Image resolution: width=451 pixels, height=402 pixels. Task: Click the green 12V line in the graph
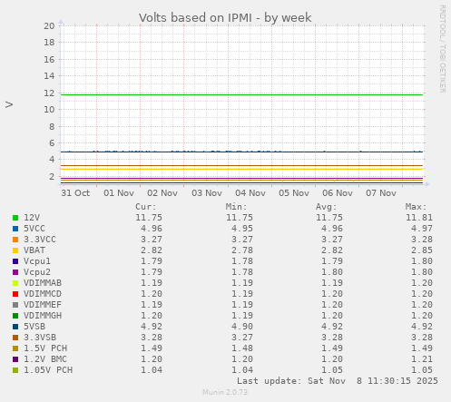[242, 95]
